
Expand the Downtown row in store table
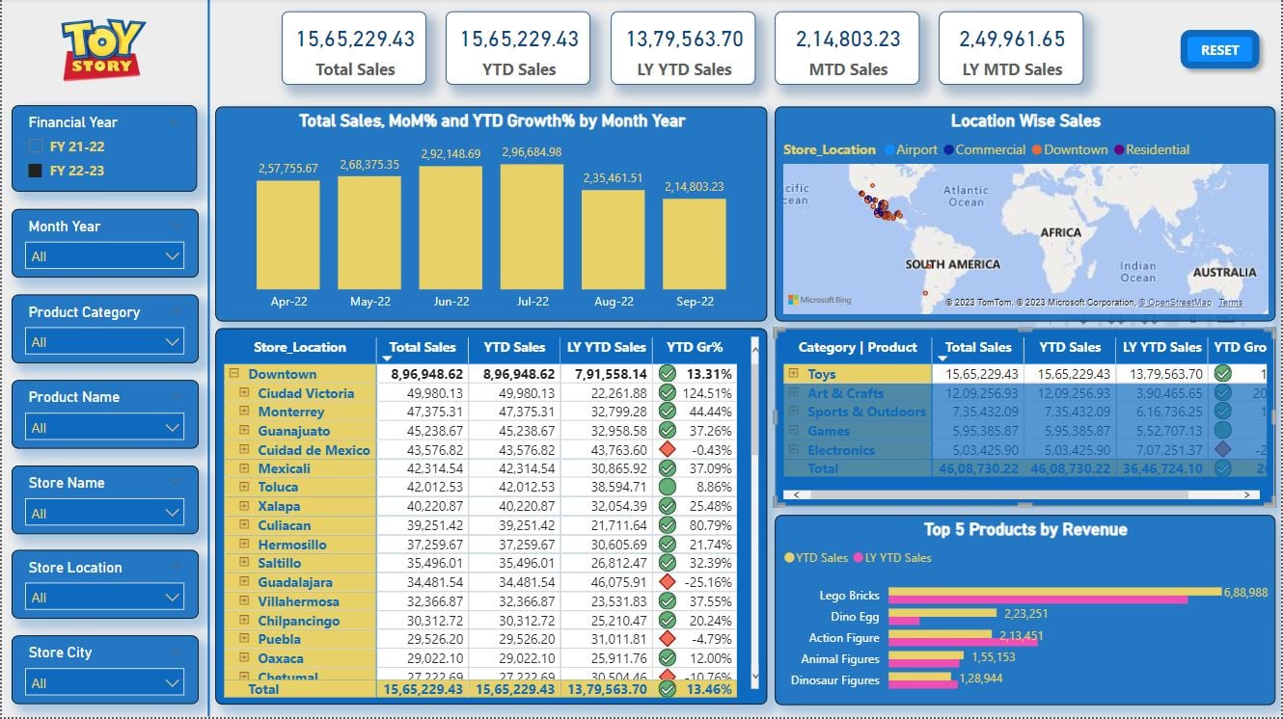[x=233, y=374]
